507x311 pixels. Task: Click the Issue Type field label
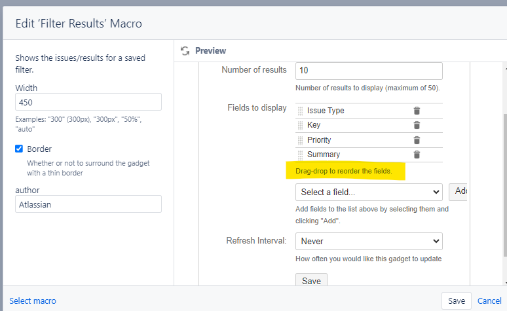pos(326,111)
